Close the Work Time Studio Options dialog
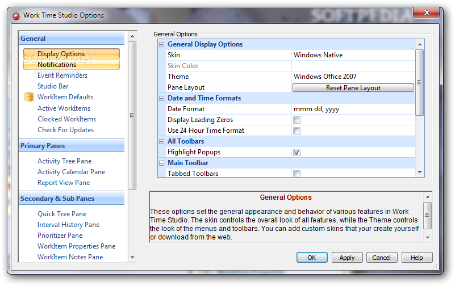The height and width of the screenshot is (286, 455). pyautogui.click(x=426, y=12)
